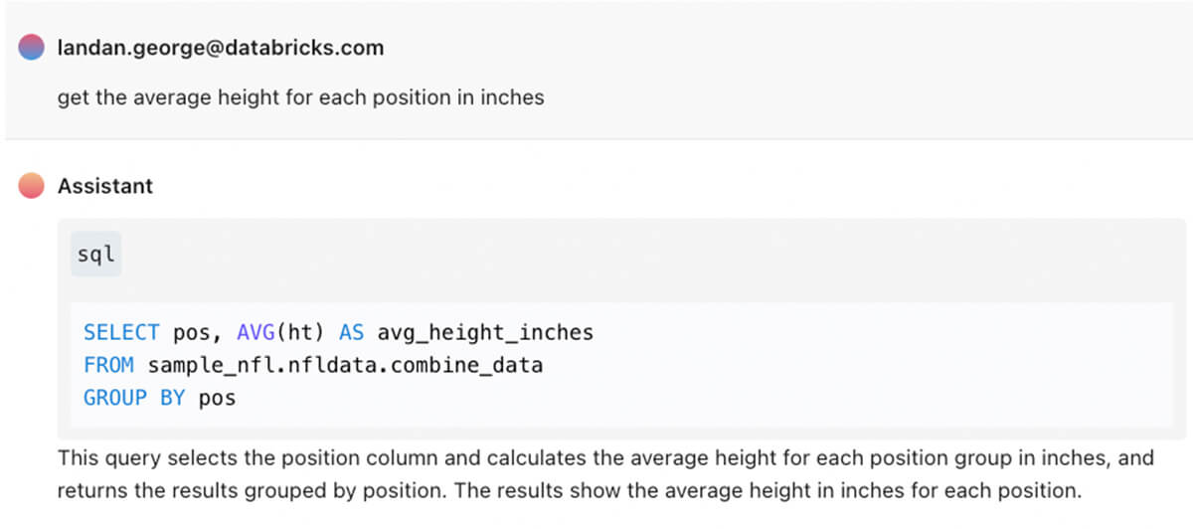Viewport: 1193px width, 529px height.
Task: Click empty space right of the GROUP BY line
Action: point(696,398)
